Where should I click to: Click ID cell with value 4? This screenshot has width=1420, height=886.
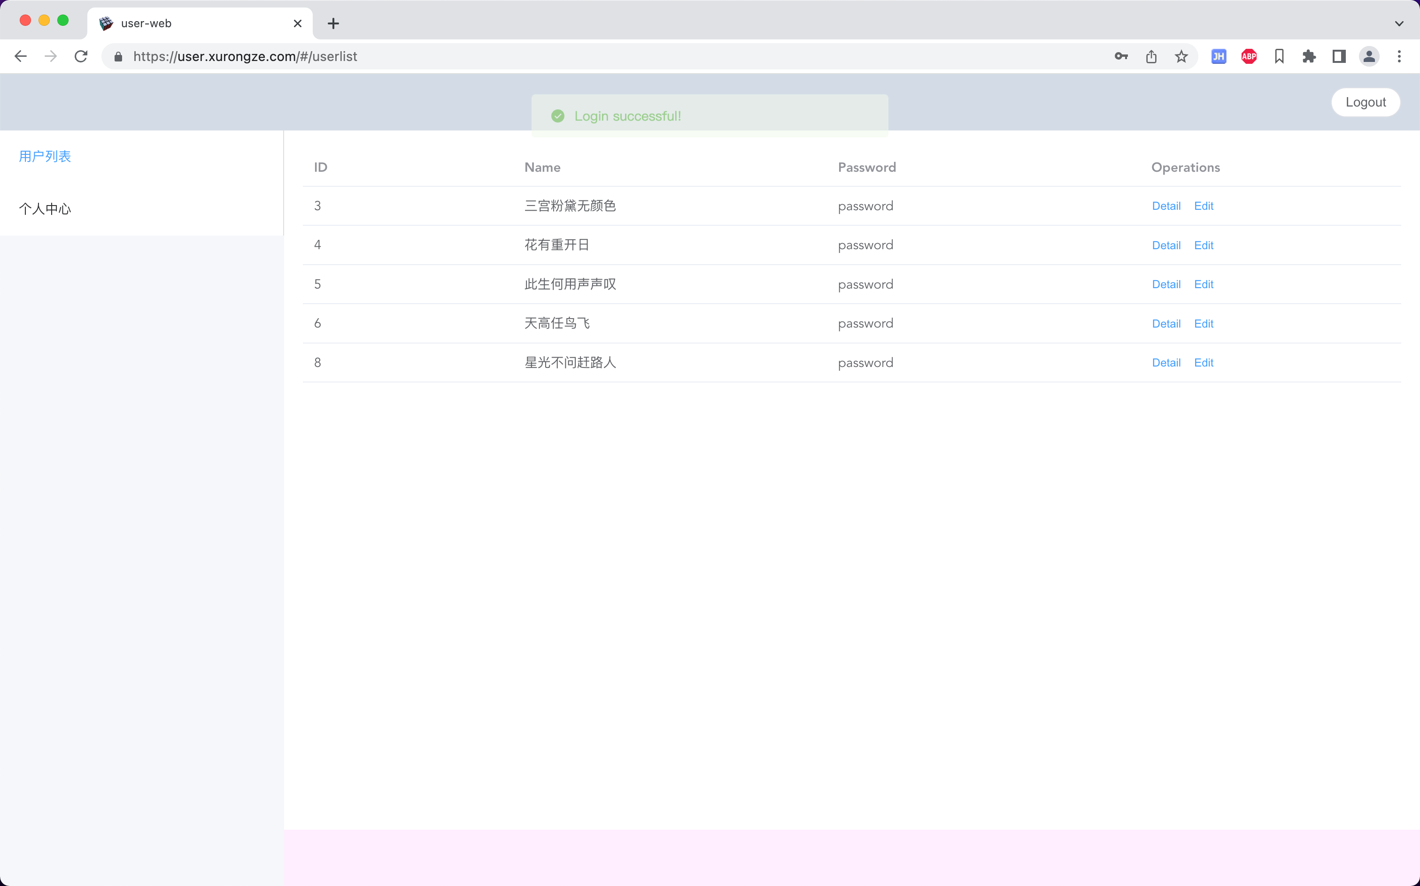[x=317, y=245]
